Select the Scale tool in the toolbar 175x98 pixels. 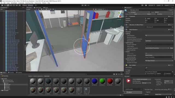point(11,5)
